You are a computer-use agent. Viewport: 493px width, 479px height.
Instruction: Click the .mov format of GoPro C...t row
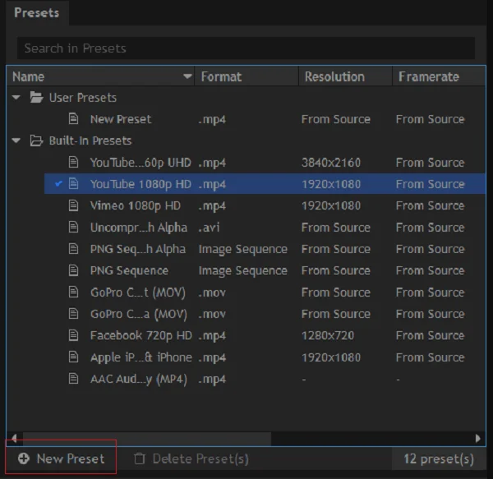point(212,292)
